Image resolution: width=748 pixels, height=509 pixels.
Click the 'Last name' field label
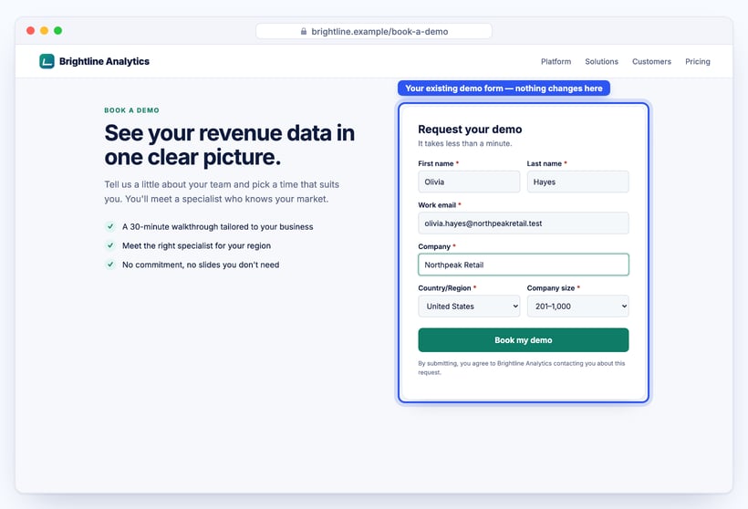point(545,163)
